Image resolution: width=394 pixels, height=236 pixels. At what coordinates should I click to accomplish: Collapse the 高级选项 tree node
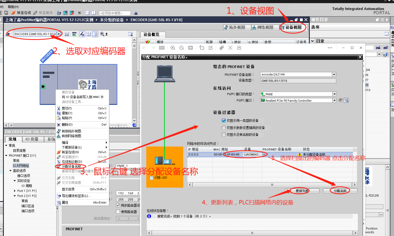[10, 171]
